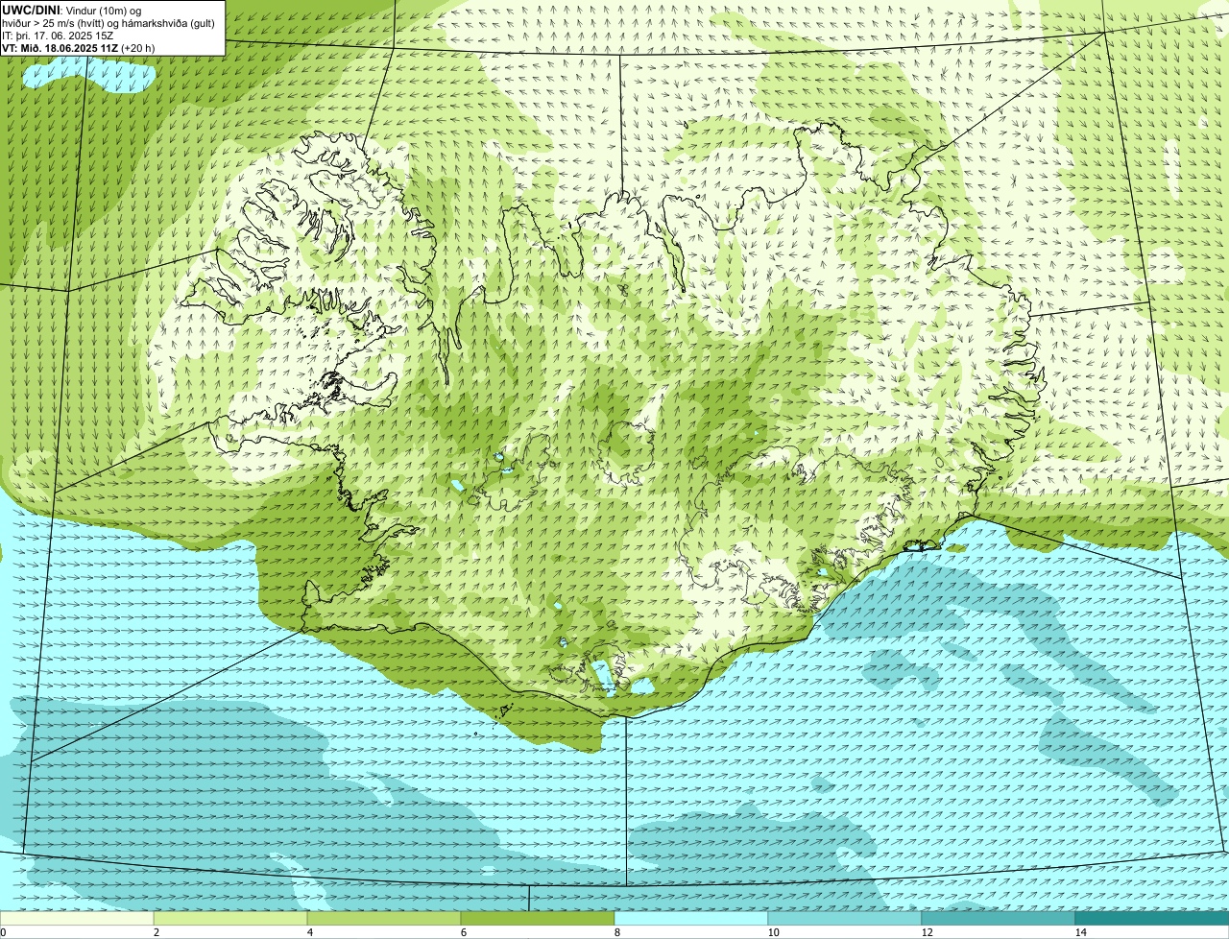Image resolution: width=1229 pixels, height=939 pixels.
Task: Pick the 10–12 m/s legend color segment
Action: coord(845,919)
